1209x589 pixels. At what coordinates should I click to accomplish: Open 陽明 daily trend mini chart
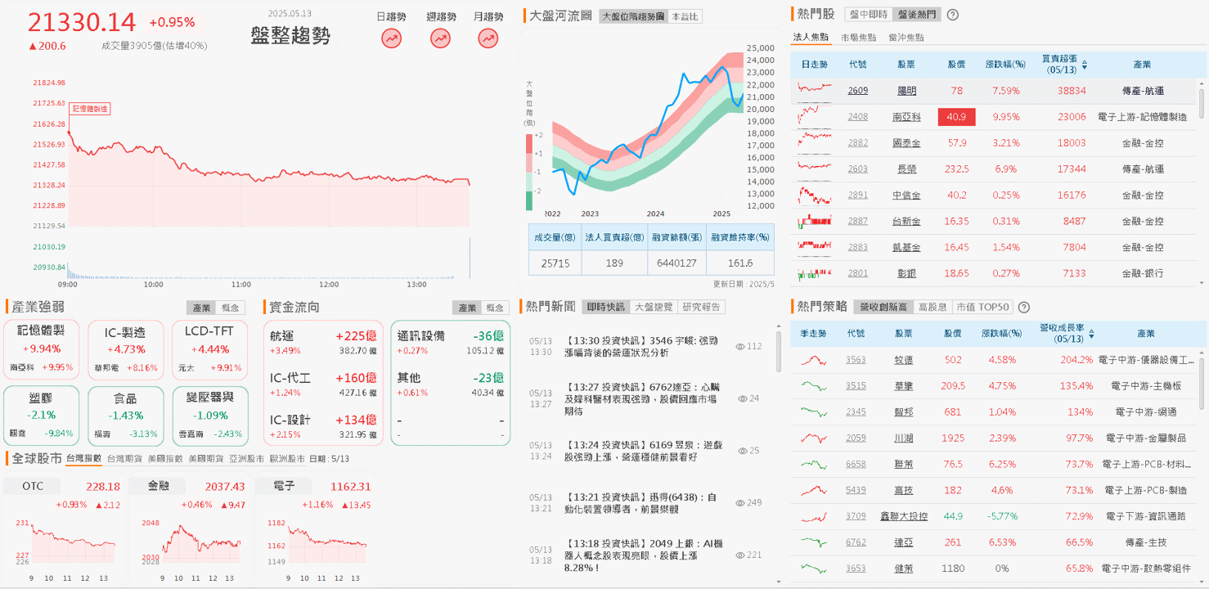point(814,90)
